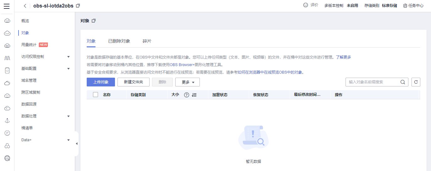Open OBS Browser+ download link
The image size is (431, 171).
[183, 65]
